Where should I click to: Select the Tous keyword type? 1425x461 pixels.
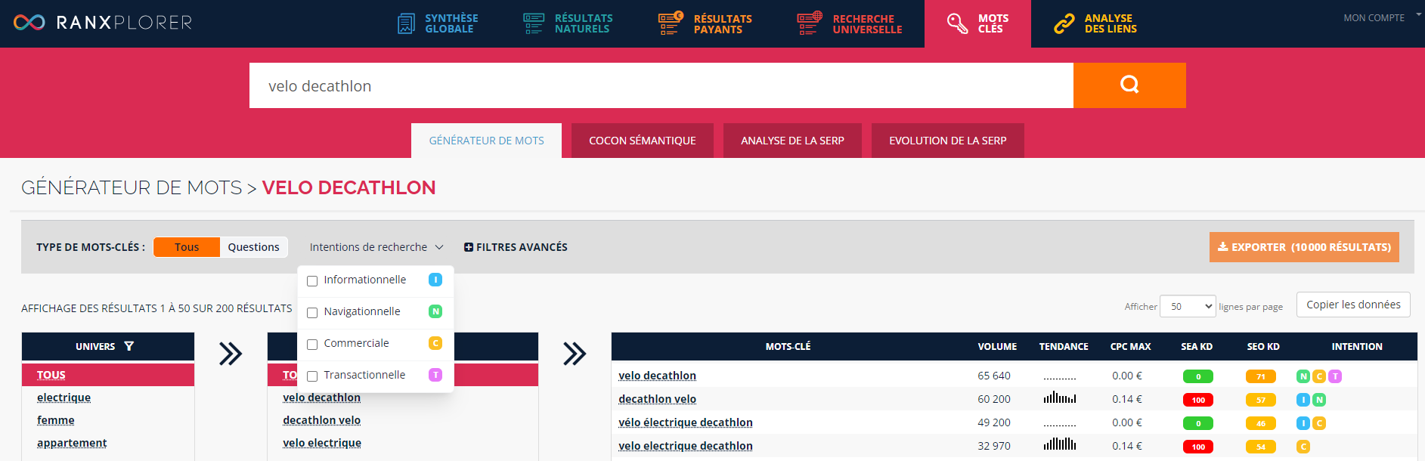pyautogui.click(x=187, y=247)
